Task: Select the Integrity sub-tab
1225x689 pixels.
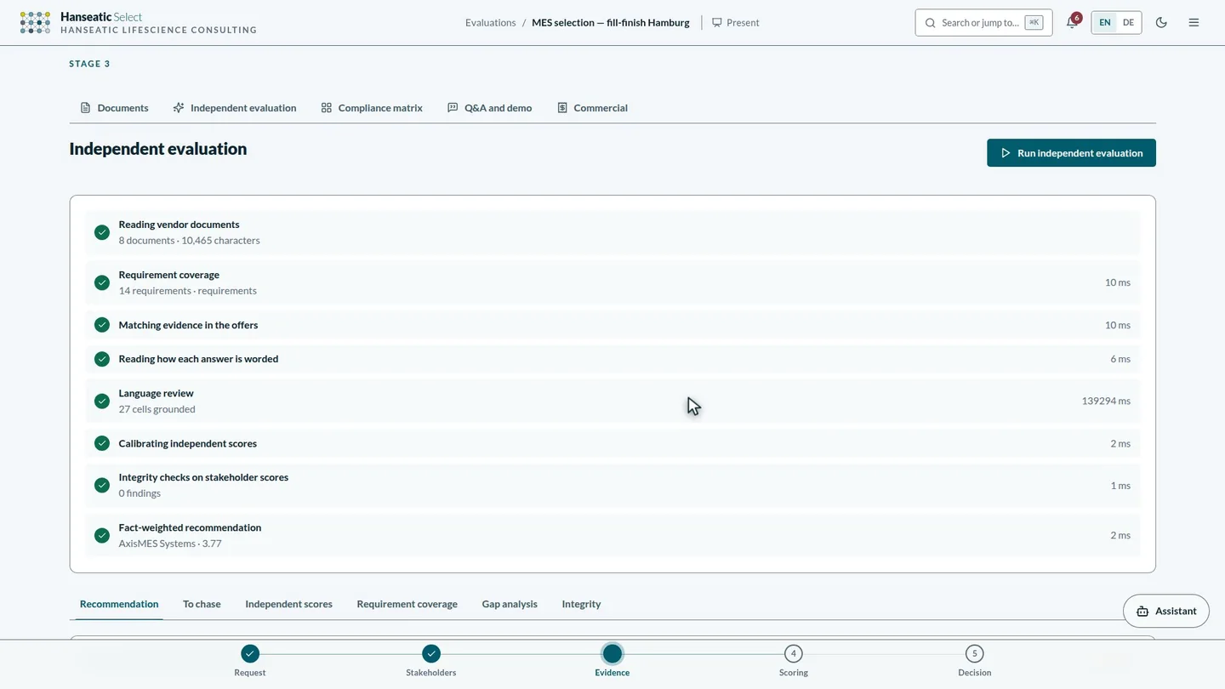Action: [581, 604]
